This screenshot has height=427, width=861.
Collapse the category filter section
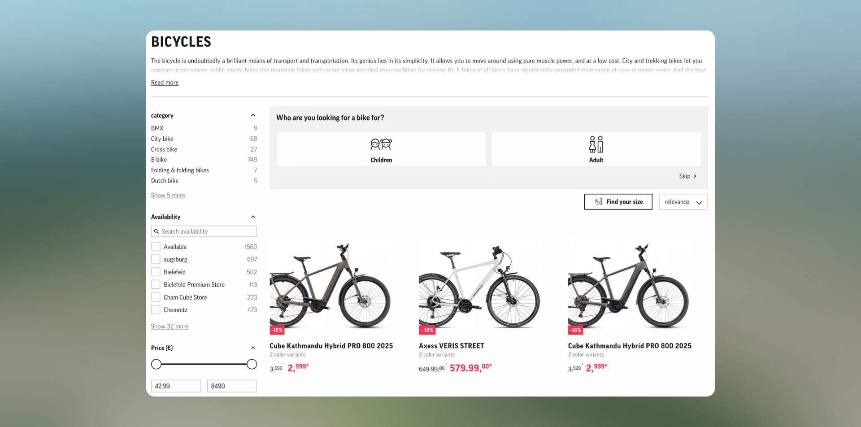tap(253, 115)
